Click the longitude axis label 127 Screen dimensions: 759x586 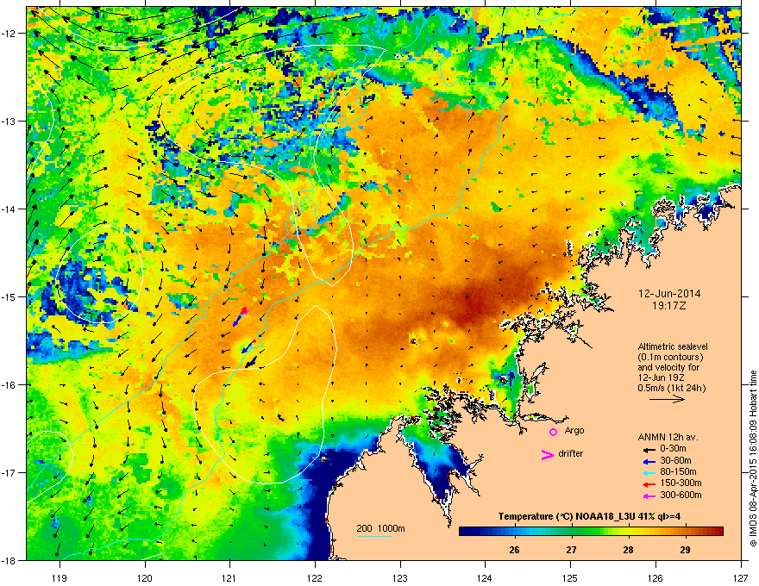741,577
